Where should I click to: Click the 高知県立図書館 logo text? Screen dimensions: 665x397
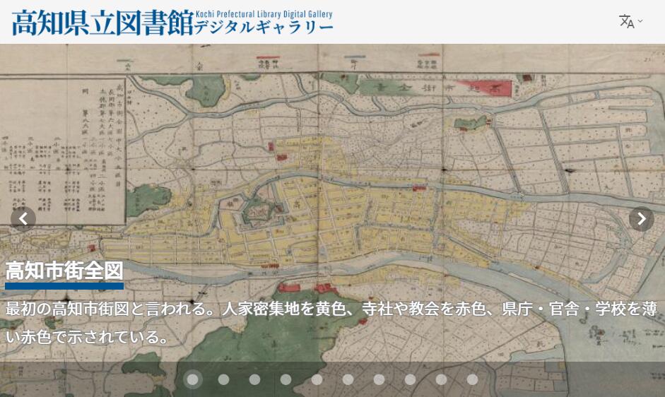pyautogui.click(x=102, y=23)
